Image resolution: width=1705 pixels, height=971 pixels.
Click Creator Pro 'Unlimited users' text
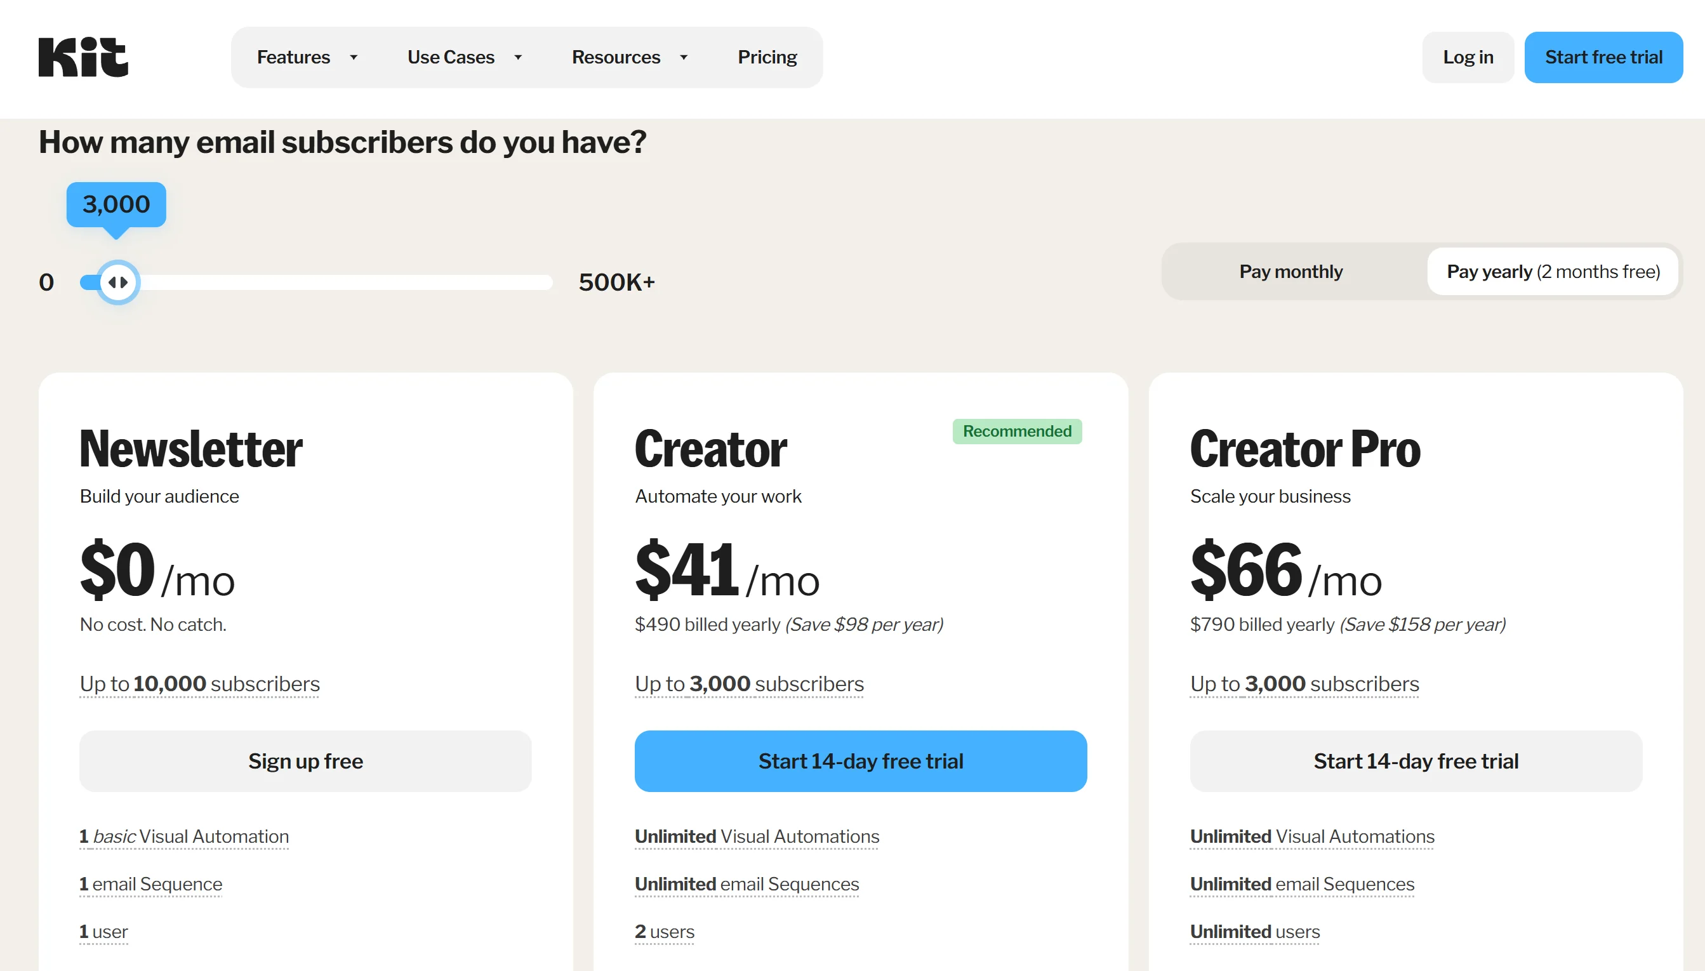(x=1255, y=932)
